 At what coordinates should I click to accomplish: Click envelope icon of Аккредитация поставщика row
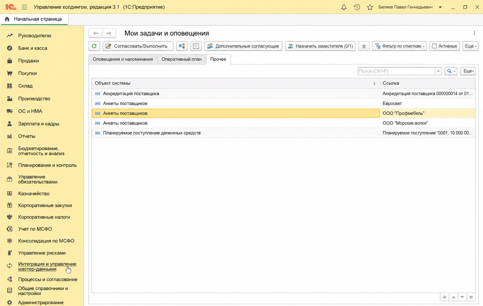pos(98,94)
